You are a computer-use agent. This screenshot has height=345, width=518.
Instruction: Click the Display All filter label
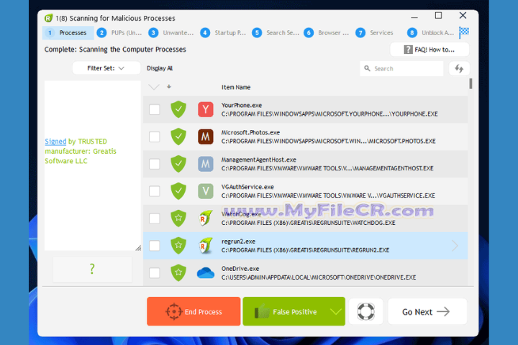click(x=160, y=68)
